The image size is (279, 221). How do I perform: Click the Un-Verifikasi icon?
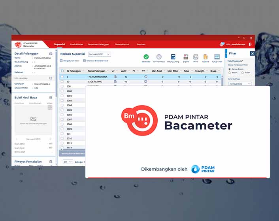click(159, 57)
